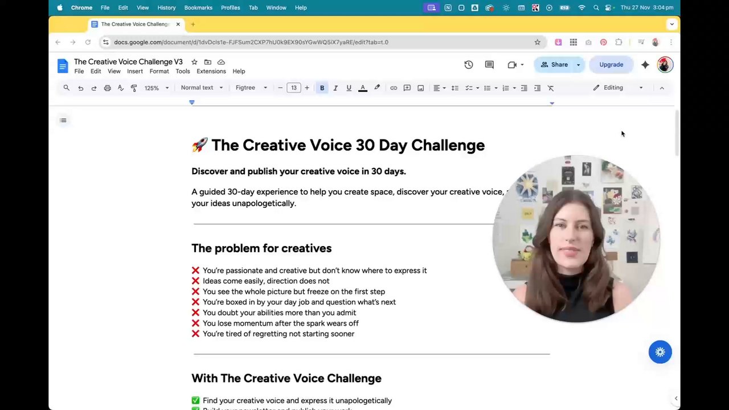Bookmark this page with the star
The width and height of the screenshot is (729, 410).
[537, 42]
